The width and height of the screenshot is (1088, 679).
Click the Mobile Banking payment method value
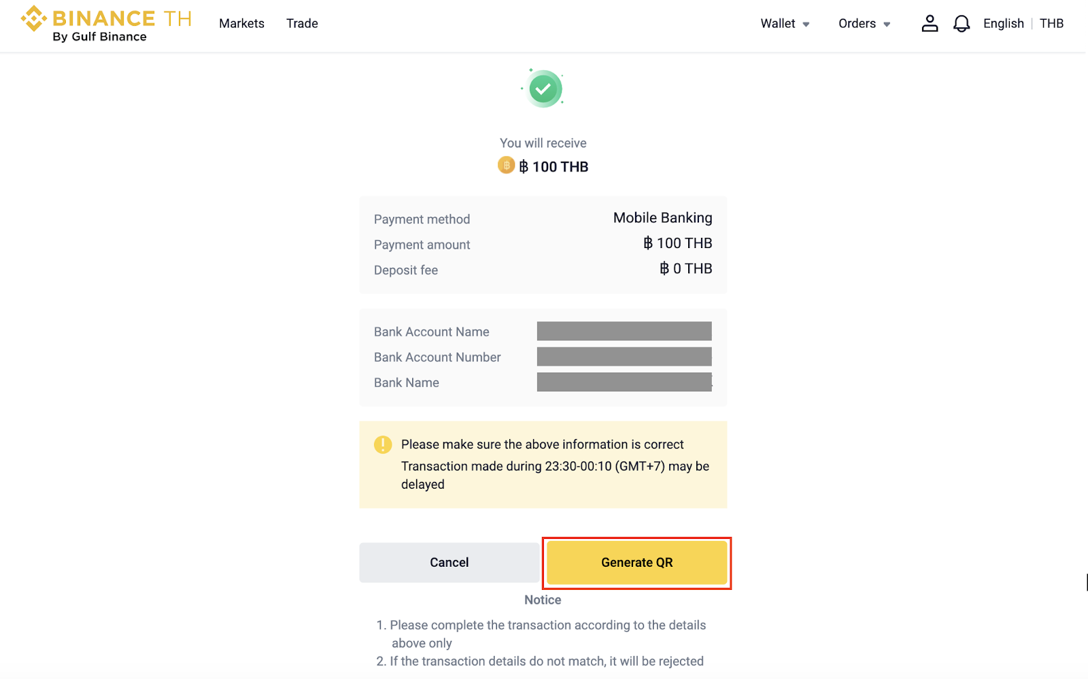pos(662,218)
